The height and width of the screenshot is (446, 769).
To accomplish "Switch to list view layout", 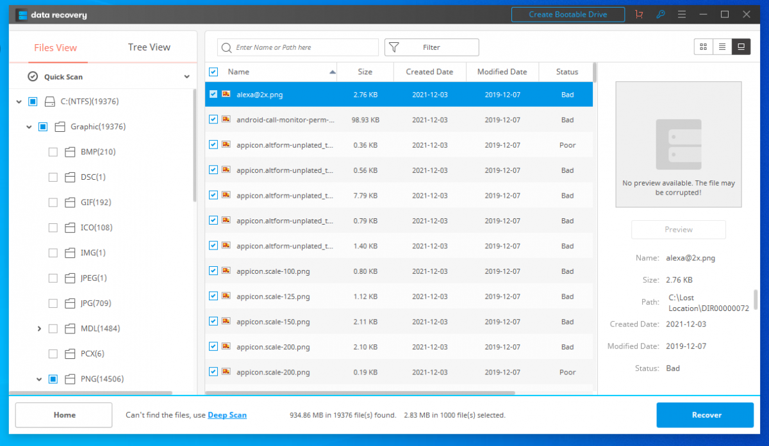I will tap(722, 47).
